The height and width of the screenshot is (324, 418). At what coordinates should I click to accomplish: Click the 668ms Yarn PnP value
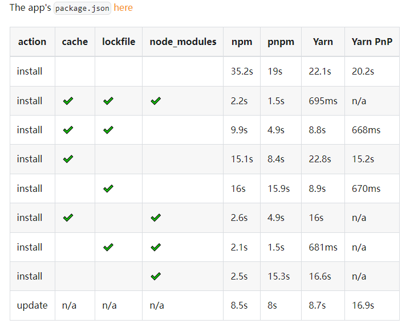pyautogui.click(x=366, y=130)
